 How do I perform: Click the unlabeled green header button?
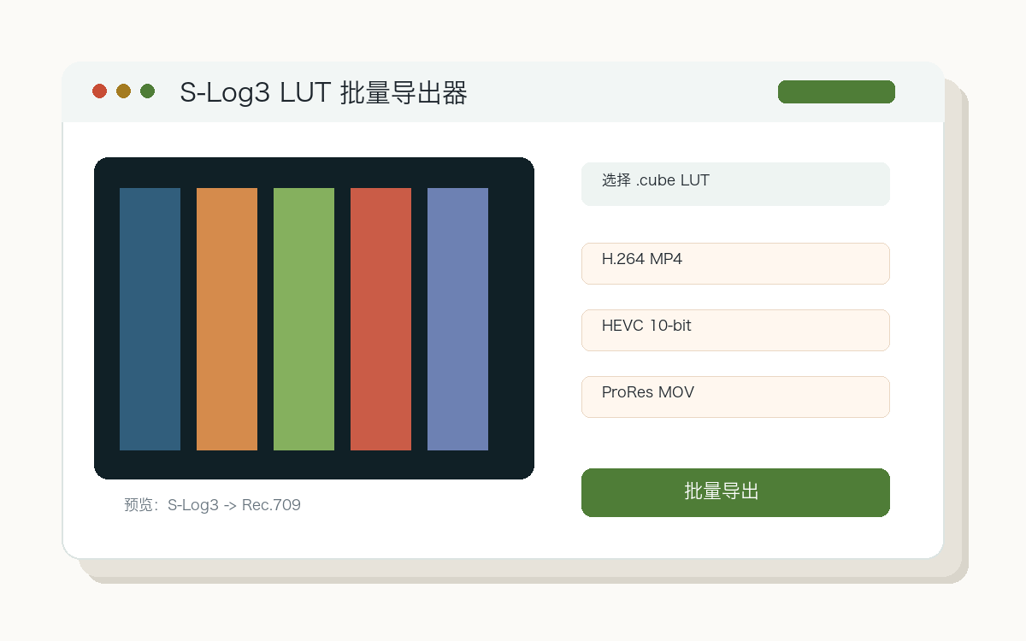[836, 91]
